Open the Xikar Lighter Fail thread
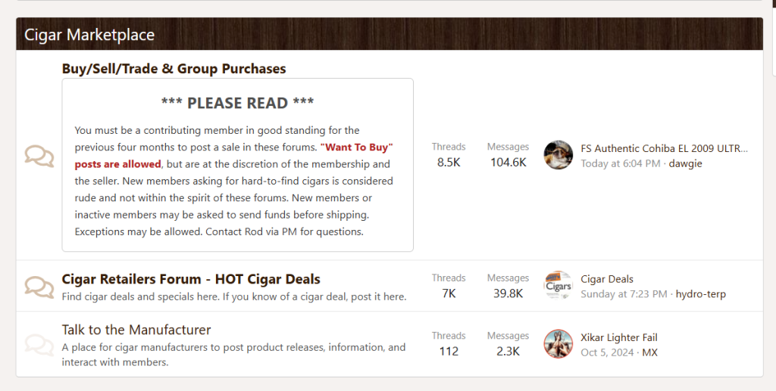 [x=619, y=337]
